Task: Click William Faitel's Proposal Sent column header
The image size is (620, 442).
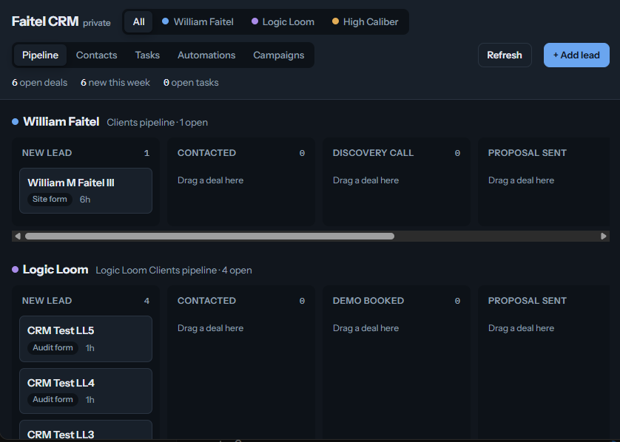Action: (528, 153)
